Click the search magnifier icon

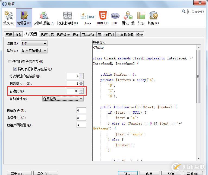click(184, 11)
